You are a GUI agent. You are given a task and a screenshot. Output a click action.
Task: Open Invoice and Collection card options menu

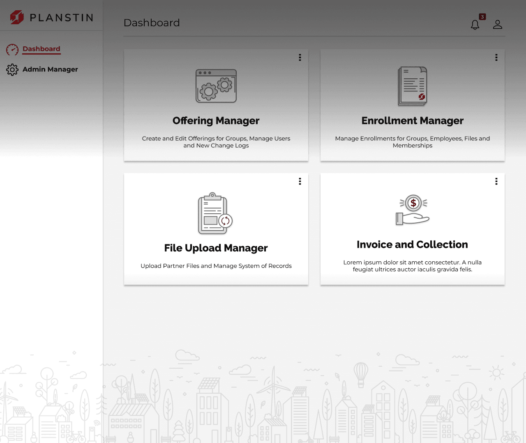[x=496, y=181]
